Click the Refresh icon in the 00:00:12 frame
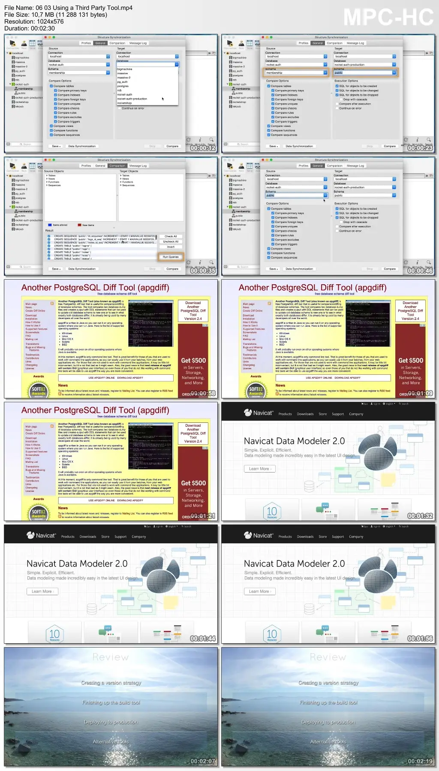This screenshot has height=771, width=439. (188, 140)
